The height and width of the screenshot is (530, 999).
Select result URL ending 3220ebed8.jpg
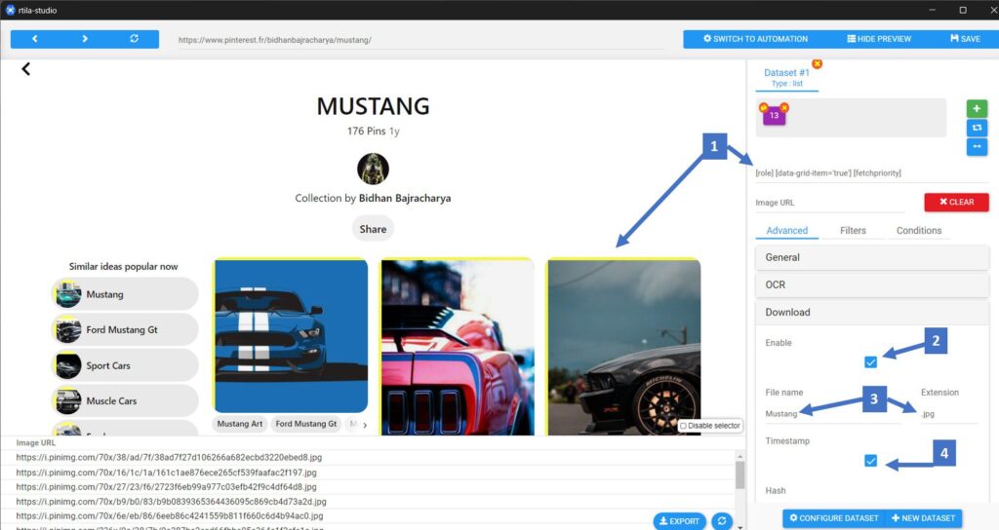coord(169,458)
